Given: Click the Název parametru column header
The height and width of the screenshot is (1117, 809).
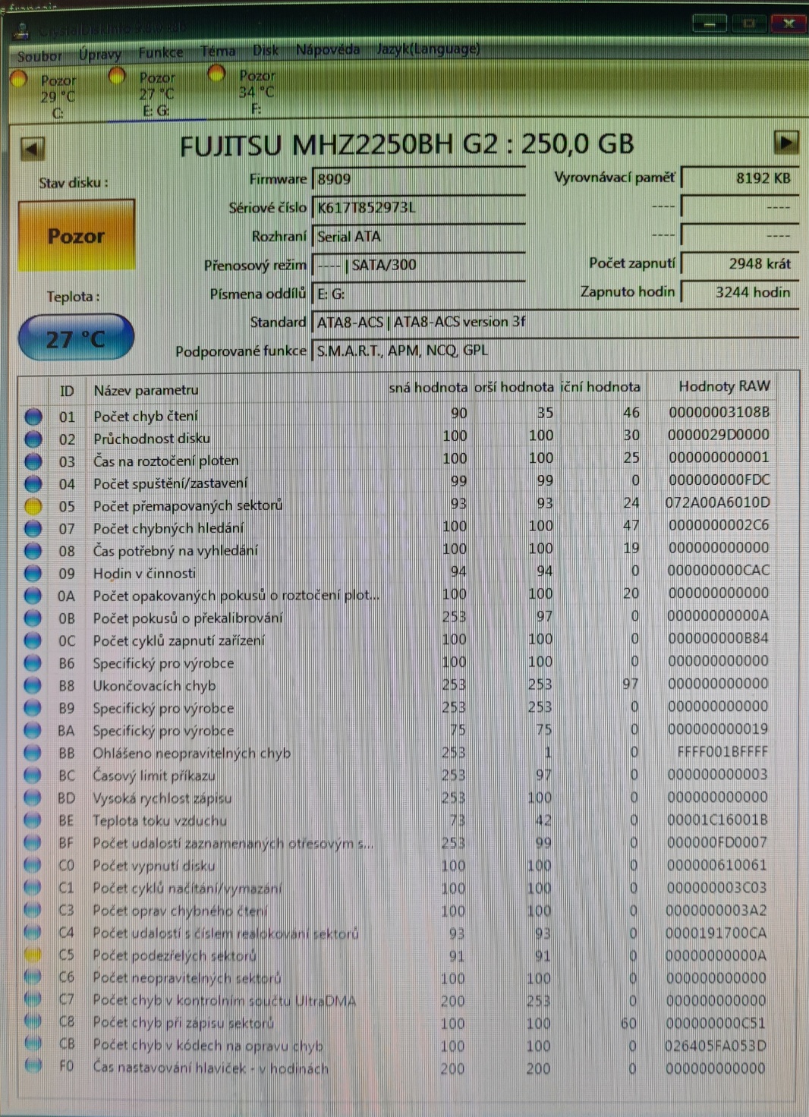Looking at the screenshot, I should (146, 390).
